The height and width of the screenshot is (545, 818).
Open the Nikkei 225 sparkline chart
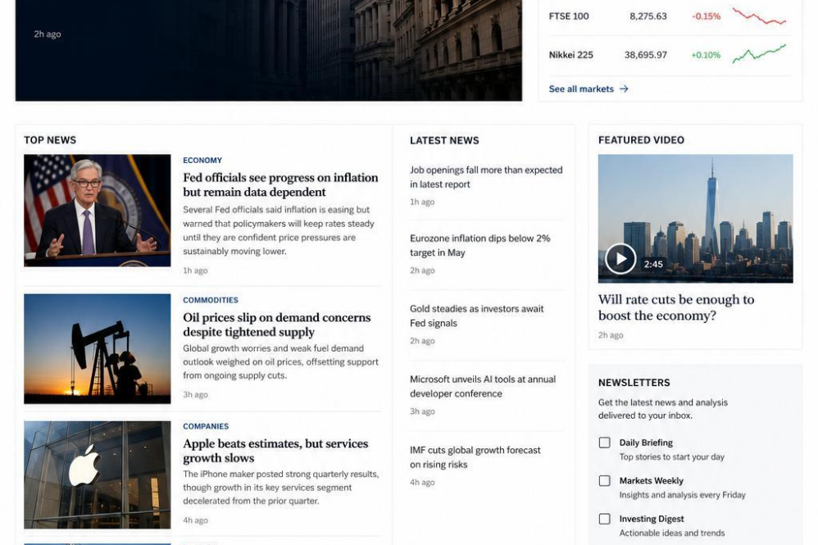759,54
